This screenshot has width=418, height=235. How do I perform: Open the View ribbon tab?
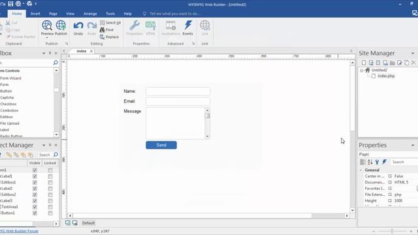(71, 14)
